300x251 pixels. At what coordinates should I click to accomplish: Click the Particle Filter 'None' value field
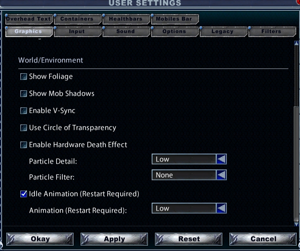[184, 175]
